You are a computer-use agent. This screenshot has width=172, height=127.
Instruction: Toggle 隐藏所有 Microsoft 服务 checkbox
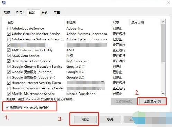coord(7,107)
